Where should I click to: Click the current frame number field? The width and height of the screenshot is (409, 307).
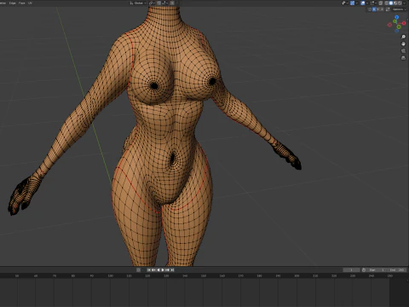[351, 269]
